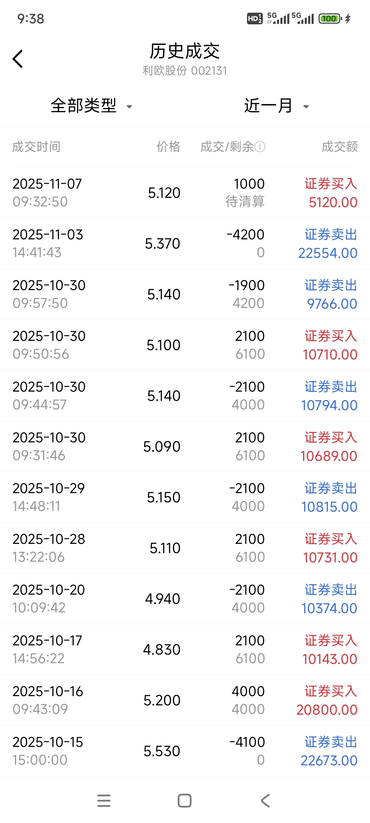Open the 近一月 date range dropdown
370x823 pixels.
click(268, 106)
